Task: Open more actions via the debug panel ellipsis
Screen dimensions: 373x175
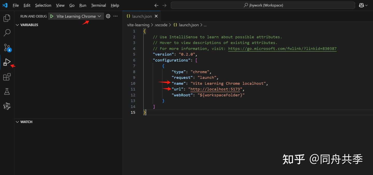Action: (x=115, y=16)
